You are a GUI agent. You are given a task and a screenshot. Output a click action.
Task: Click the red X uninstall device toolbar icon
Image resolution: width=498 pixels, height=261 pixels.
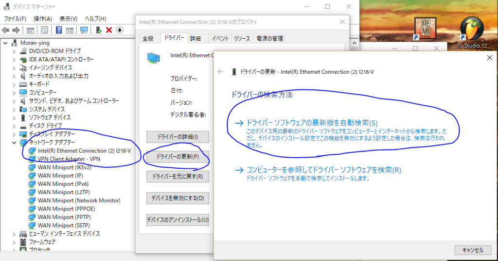point(109,30)
